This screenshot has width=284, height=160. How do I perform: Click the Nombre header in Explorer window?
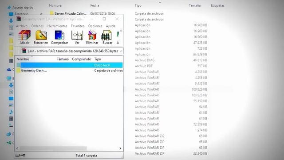[55, 5]
